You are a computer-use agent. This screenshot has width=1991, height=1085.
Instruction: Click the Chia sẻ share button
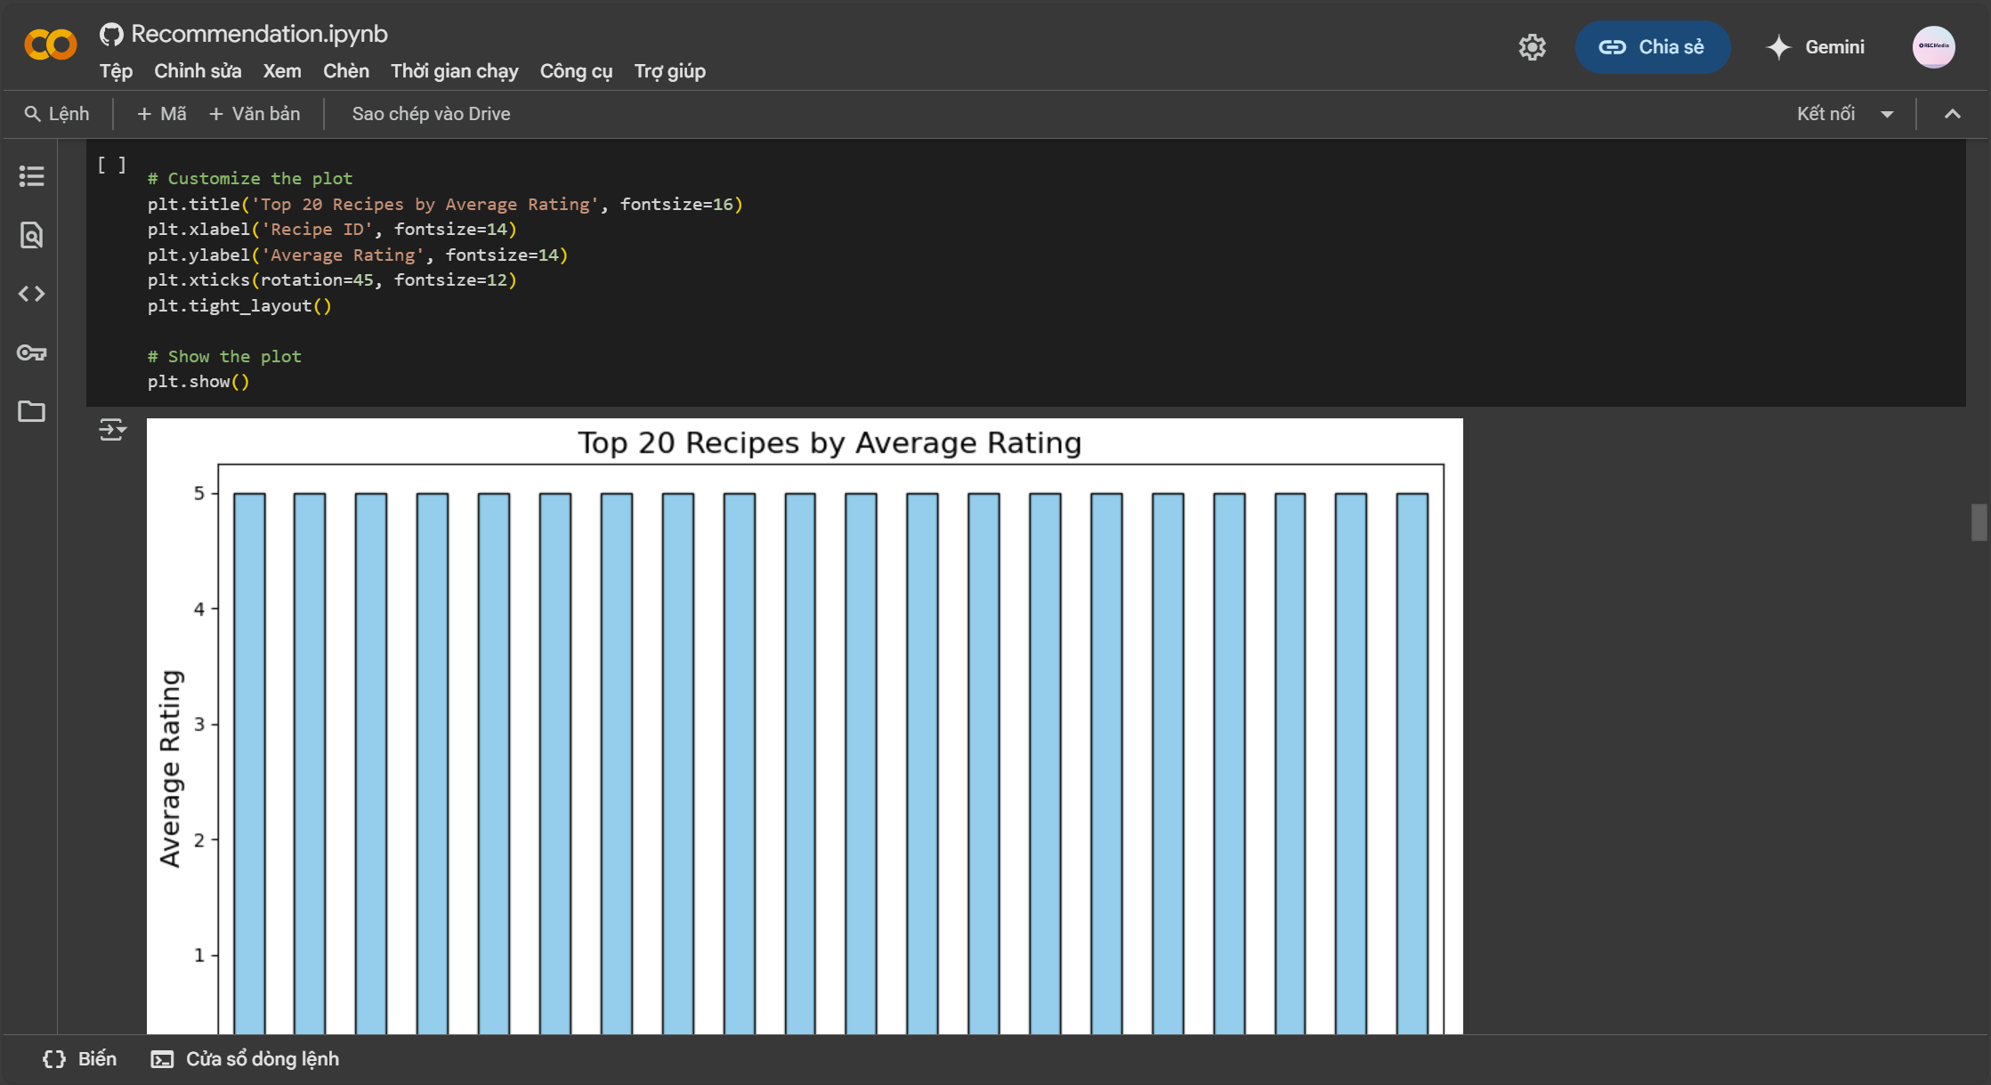pyautogui.click(x=1652, y=47)
